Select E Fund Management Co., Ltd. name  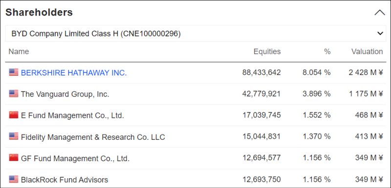(72, 115)
